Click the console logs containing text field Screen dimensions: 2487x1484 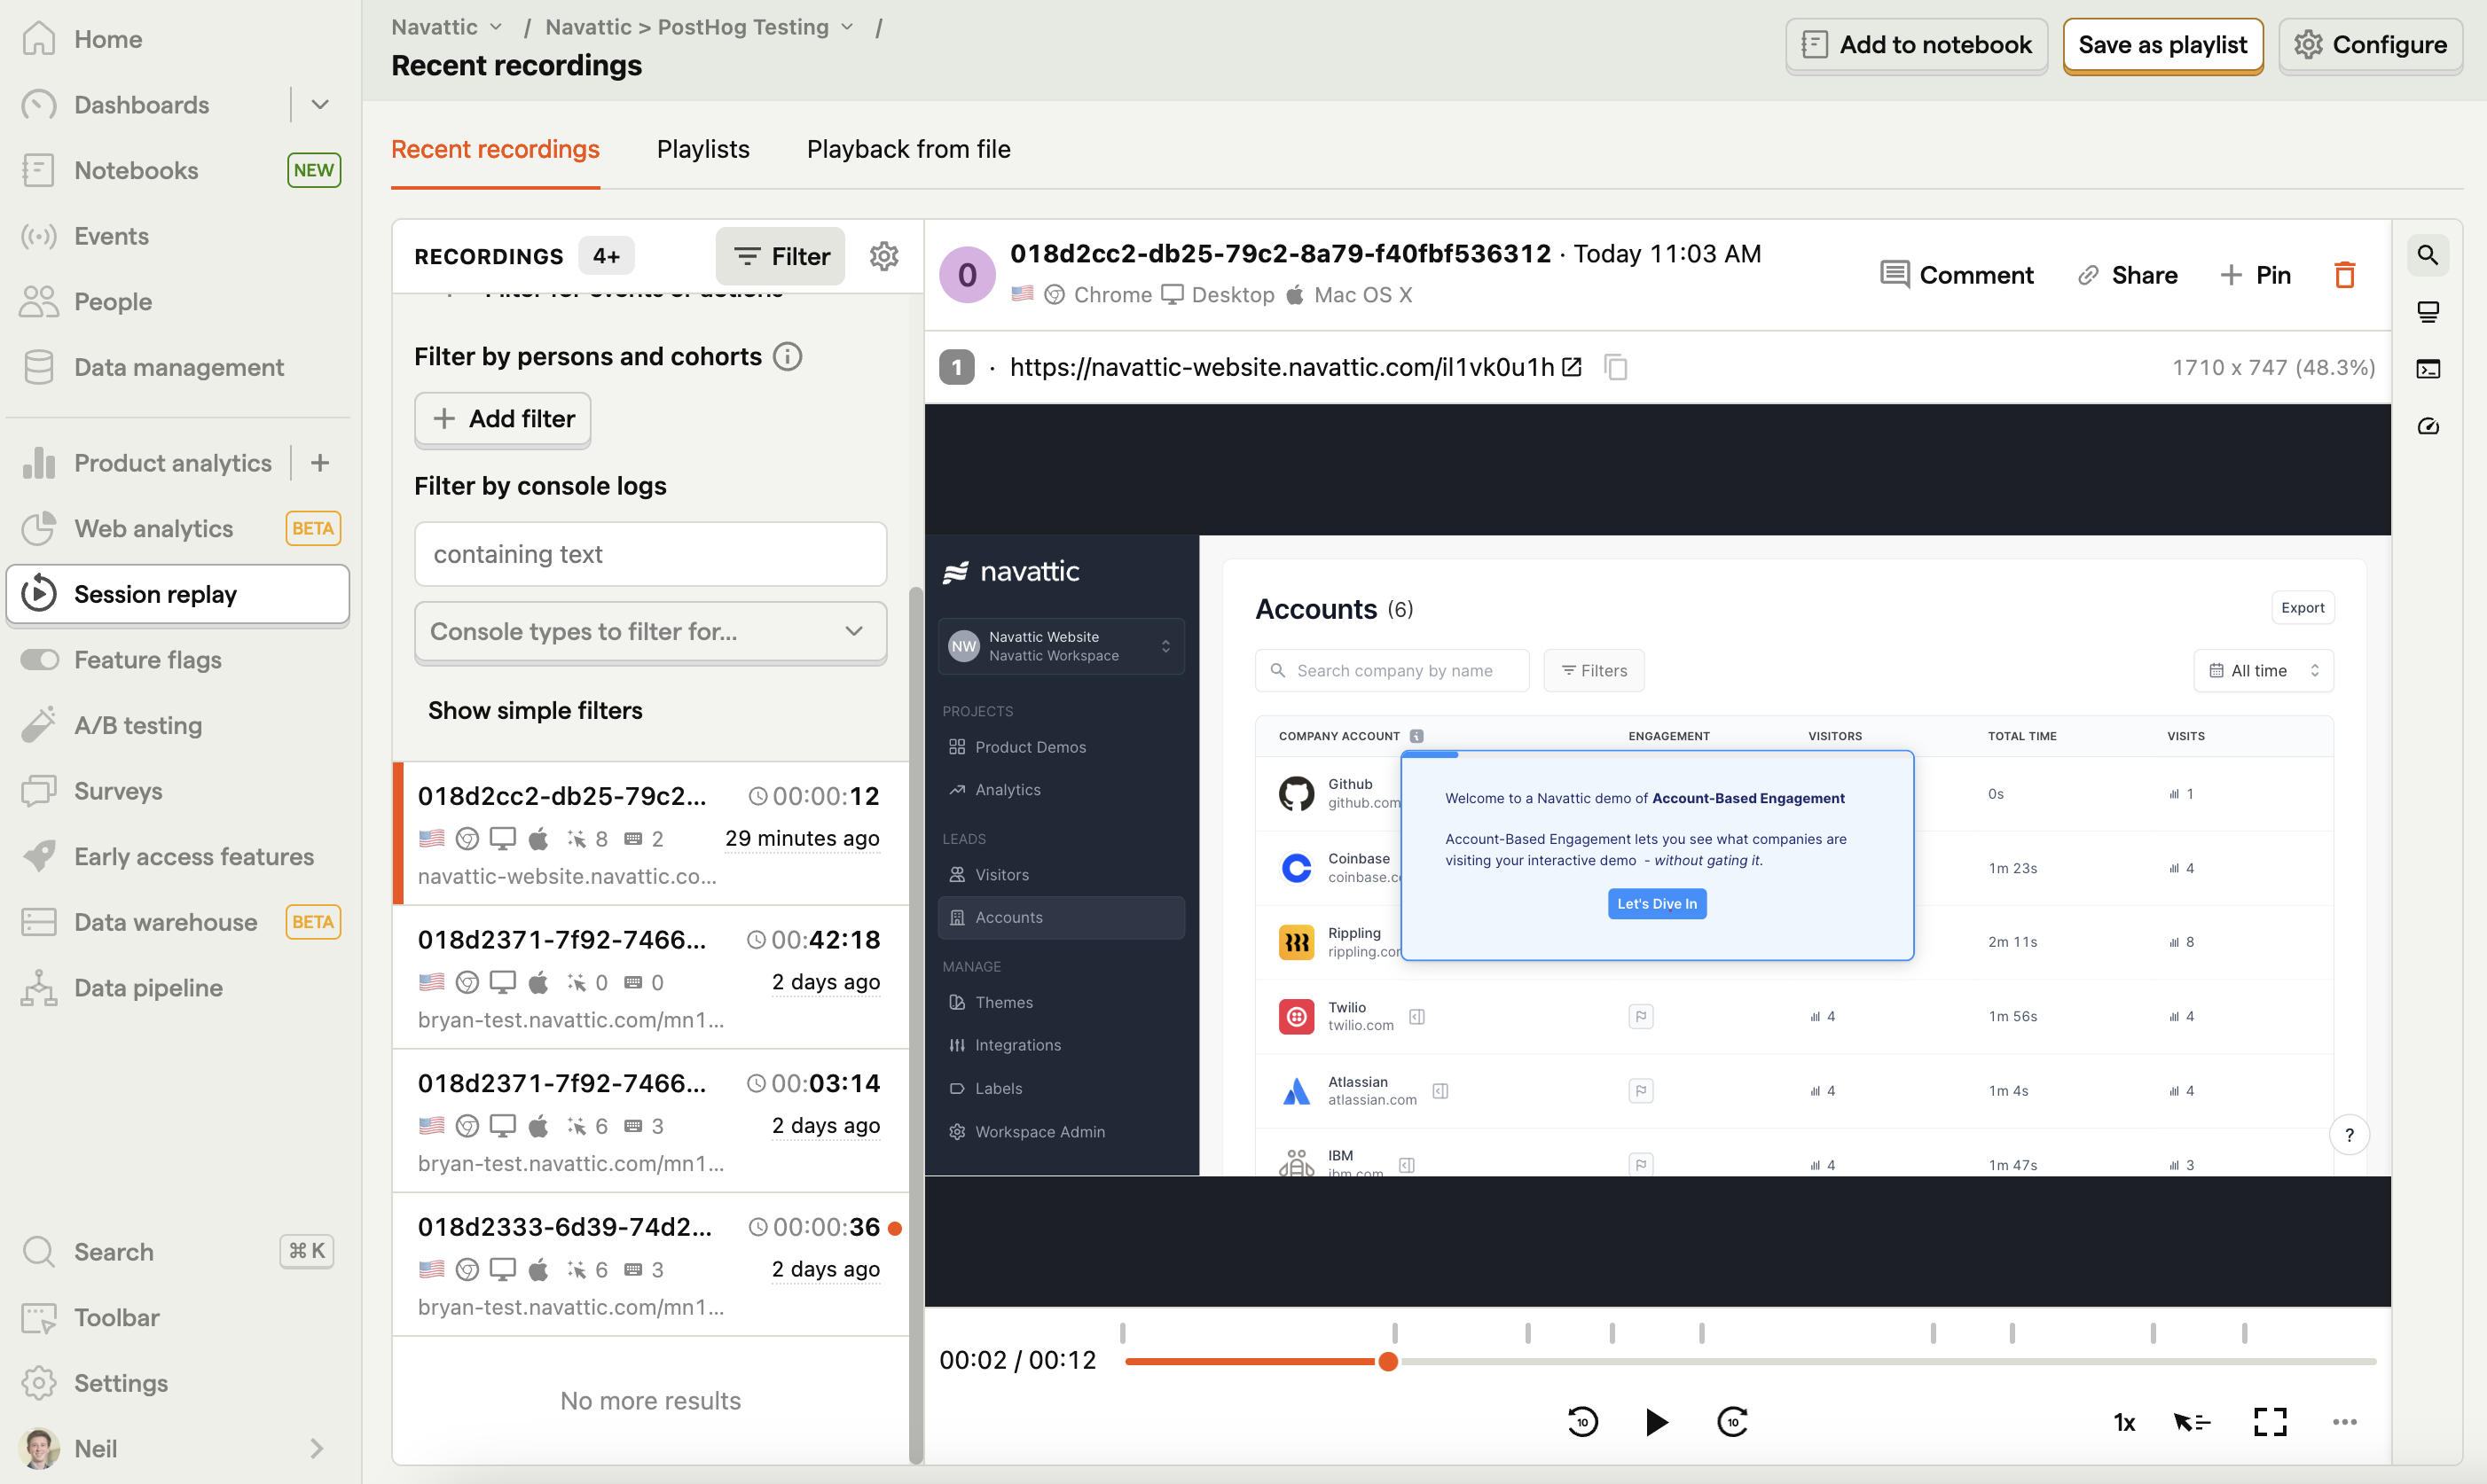(x=650, y=554)
